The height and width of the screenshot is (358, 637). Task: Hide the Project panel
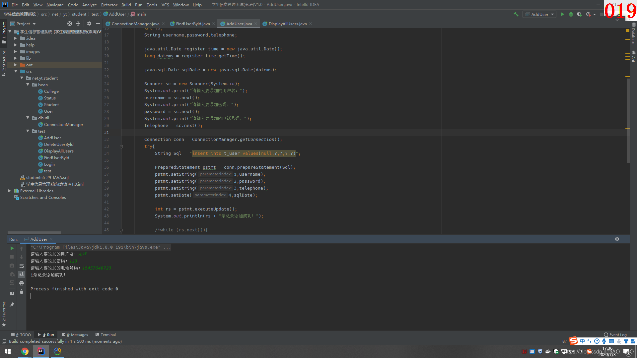pyautogui.click(x=98, y=24)
